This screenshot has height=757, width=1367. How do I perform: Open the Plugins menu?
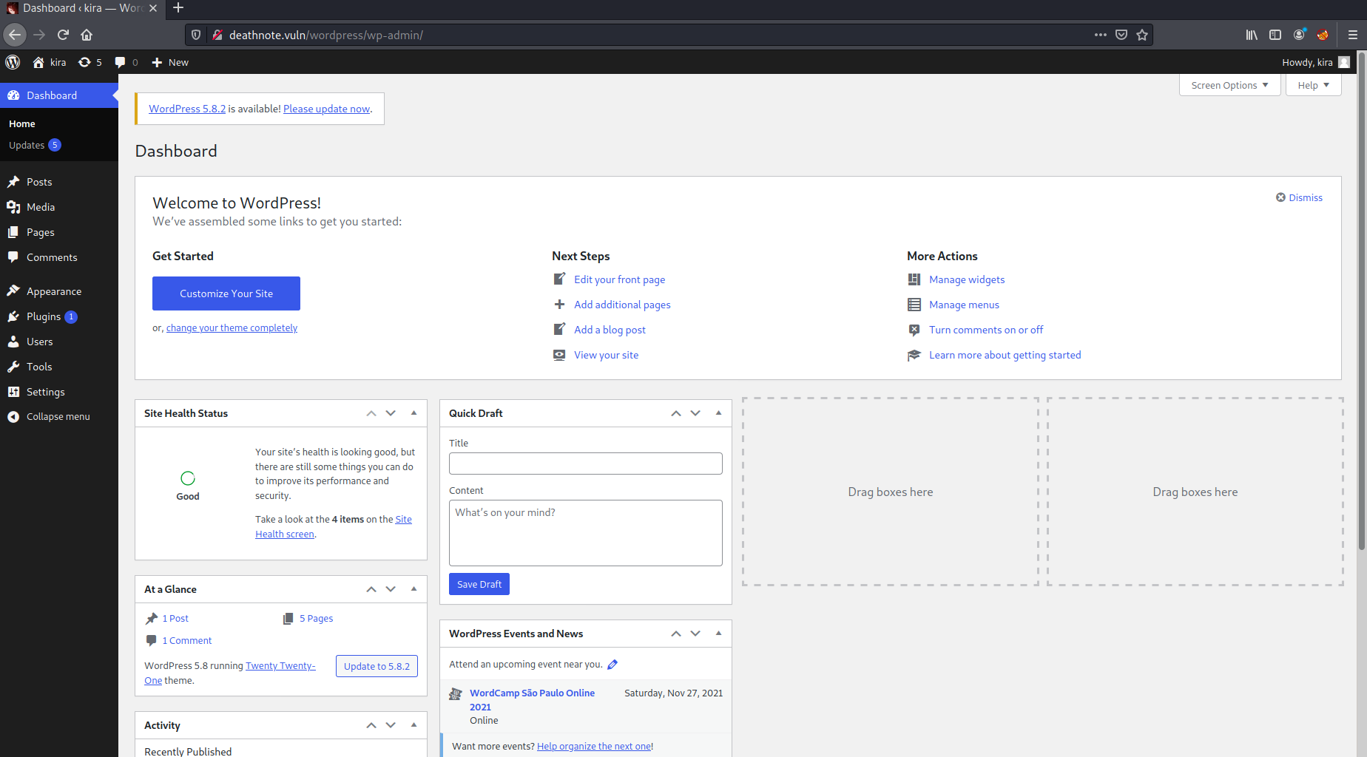59,316
